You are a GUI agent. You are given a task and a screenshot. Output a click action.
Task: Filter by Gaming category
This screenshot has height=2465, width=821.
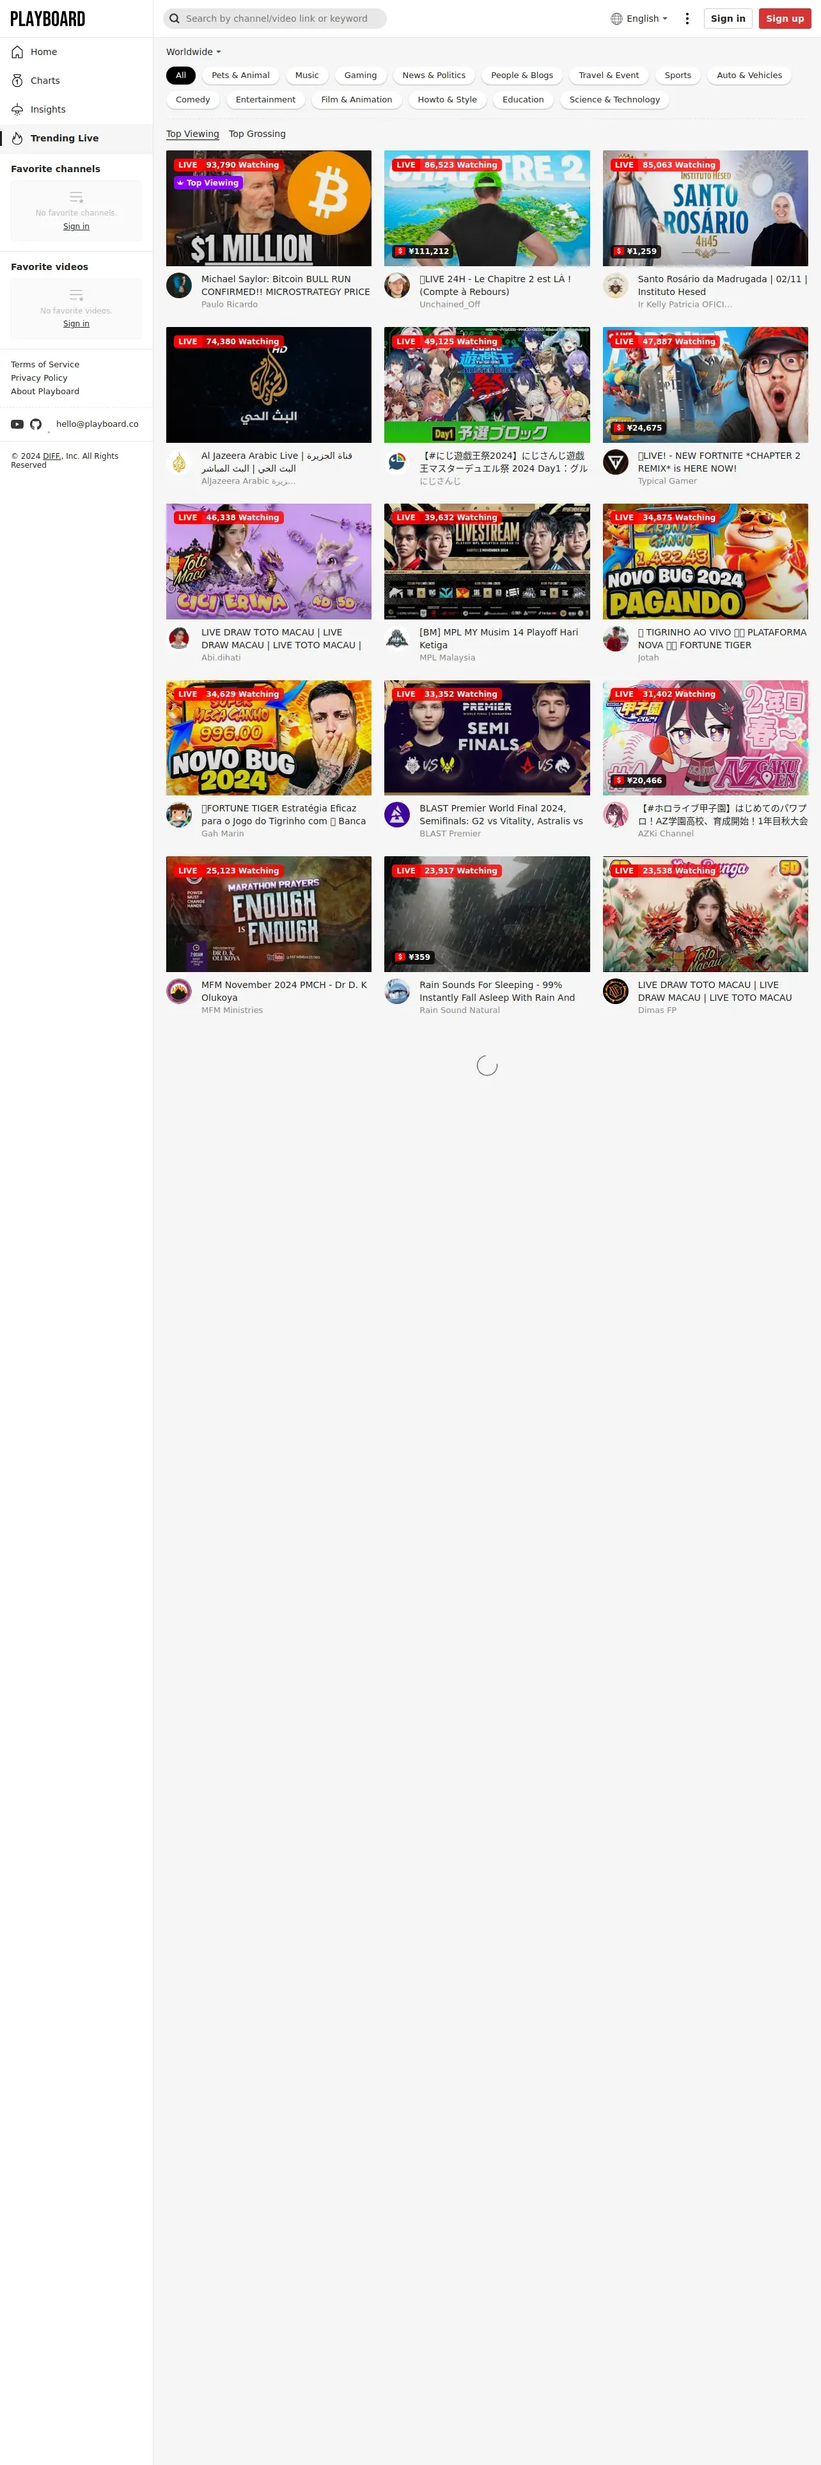361,75
